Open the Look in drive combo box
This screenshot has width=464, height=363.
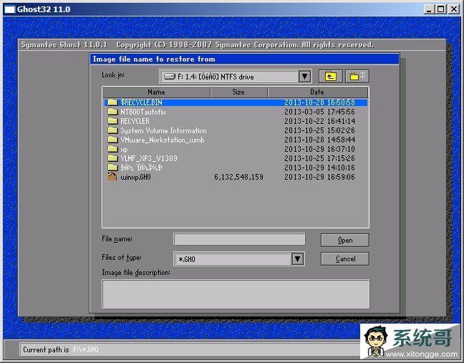(236, 77)
